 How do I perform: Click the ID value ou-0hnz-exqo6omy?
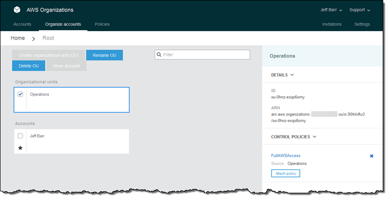288,97
